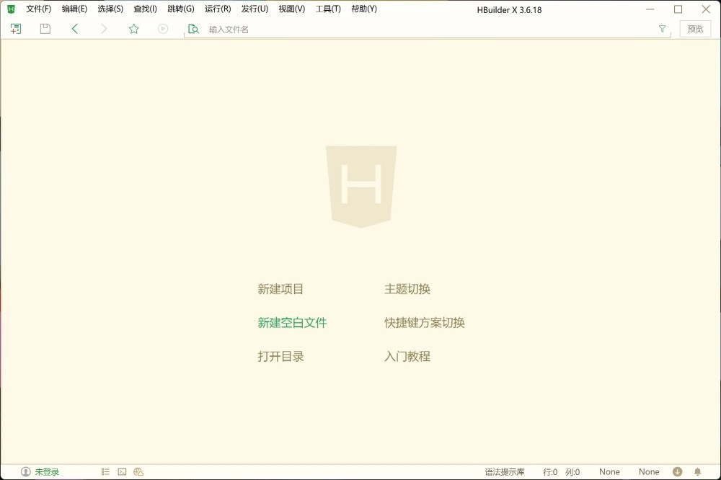Click the 新建项目 link to create a project
Image resolution: width=721 pixels, height=480 pixels.
[280, 288]
